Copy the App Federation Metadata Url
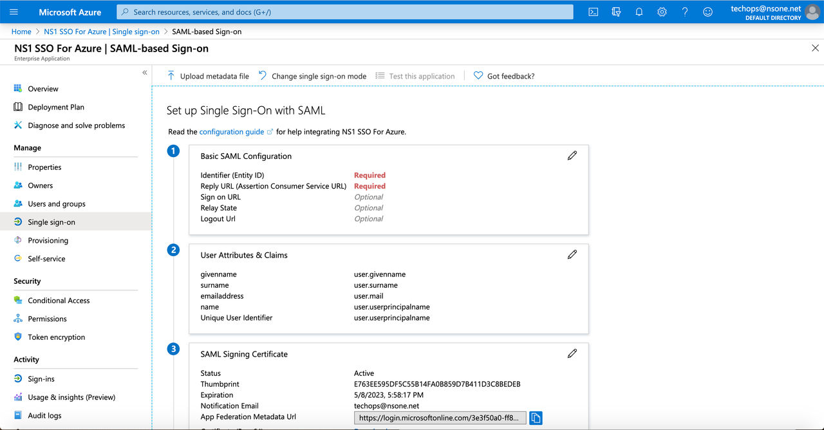 (x=536, y=418)
